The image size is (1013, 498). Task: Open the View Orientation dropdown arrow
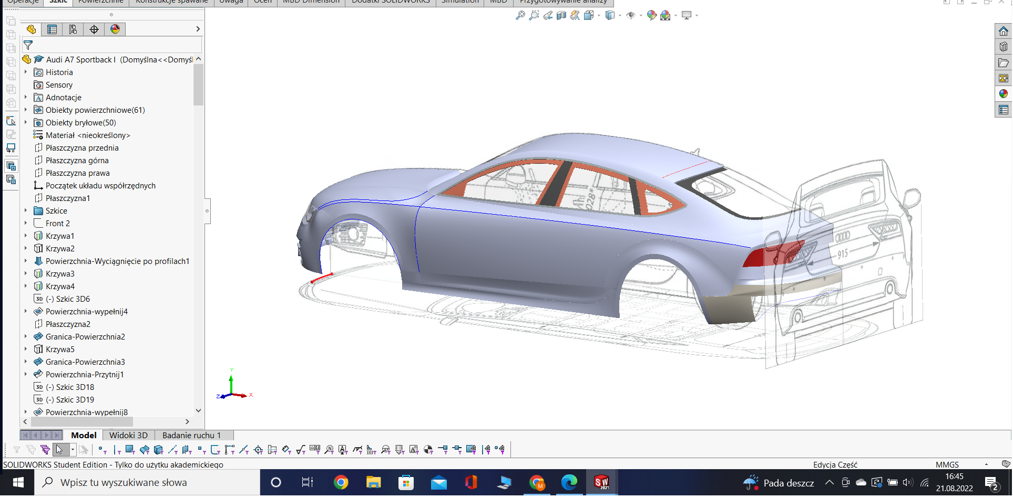pyautogui.click(x=599, y=16)
